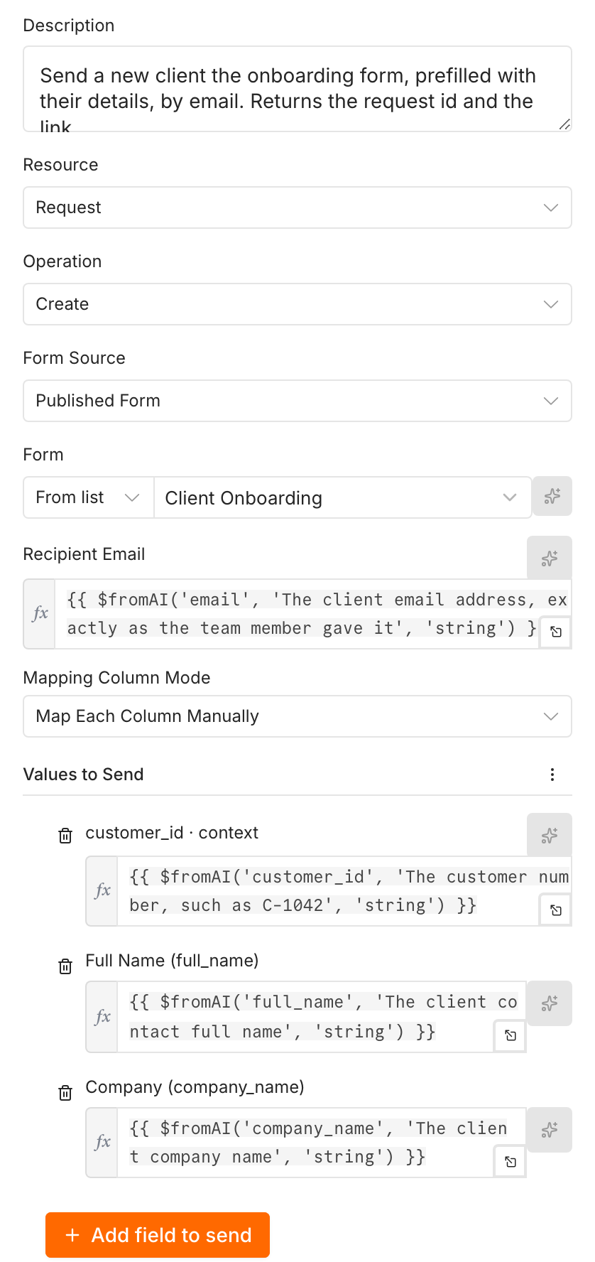Click the Description textarea resize handle
Viewport: 595px width, 1262px height.
564,124
